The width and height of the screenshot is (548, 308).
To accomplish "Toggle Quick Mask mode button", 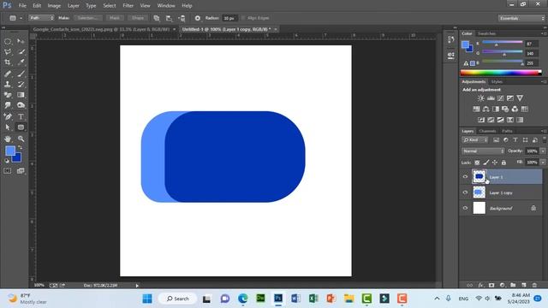I will 8,171.
